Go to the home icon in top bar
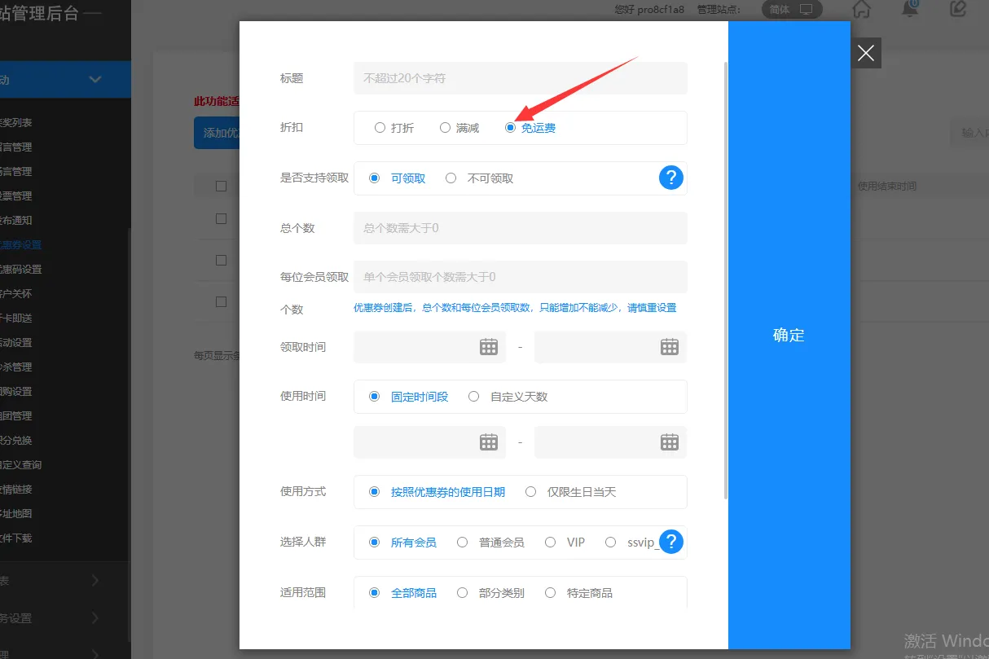 pos(862,9)
